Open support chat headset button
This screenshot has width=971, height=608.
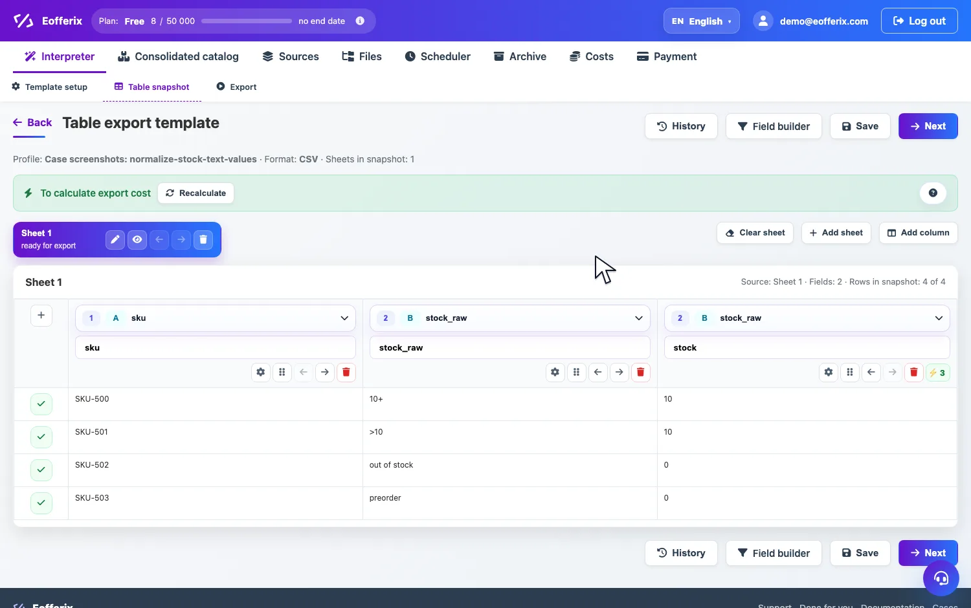[941, 578]
